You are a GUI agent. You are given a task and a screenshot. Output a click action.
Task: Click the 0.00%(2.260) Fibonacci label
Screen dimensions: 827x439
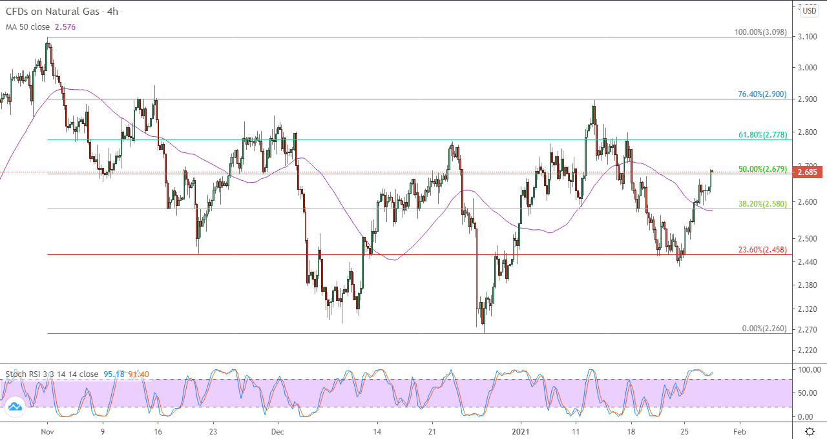point(764,329)
